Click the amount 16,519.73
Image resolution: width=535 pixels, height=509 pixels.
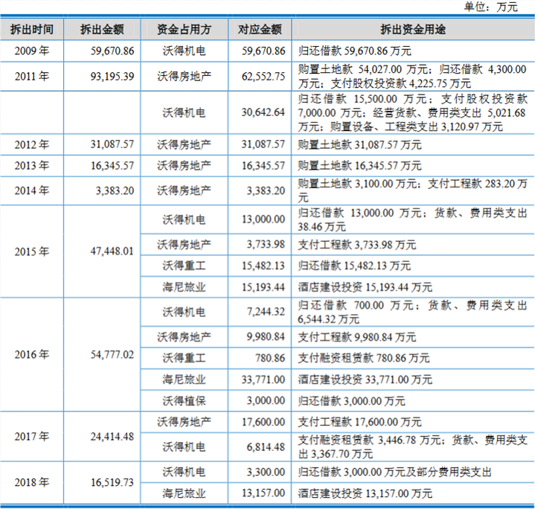pyautogui.click(x=112, y=483)
